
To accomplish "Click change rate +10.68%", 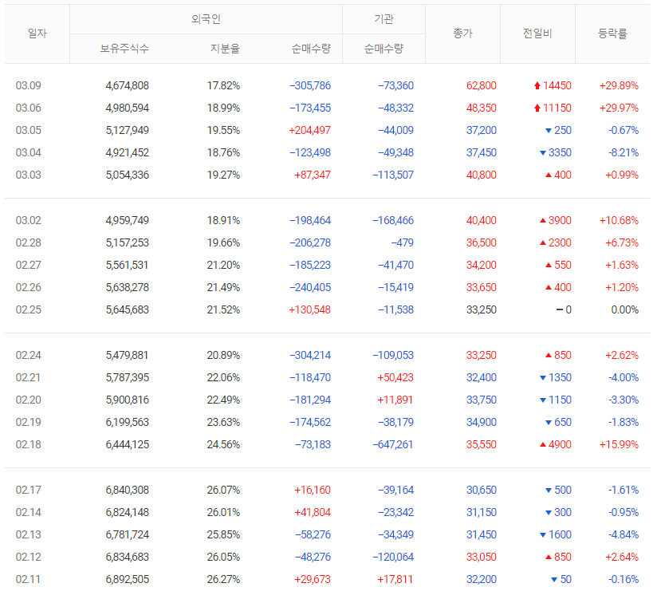I will tap(619, 220).
